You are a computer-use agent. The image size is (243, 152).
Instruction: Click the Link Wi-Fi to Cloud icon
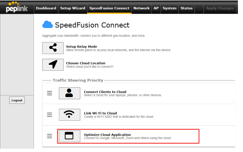coord(70,115)
